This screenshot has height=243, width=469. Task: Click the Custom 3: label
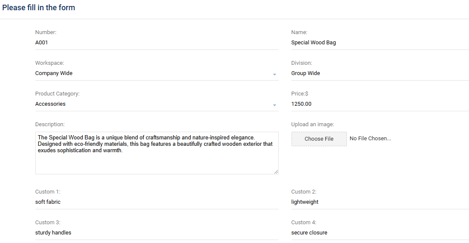click(48, 223)
